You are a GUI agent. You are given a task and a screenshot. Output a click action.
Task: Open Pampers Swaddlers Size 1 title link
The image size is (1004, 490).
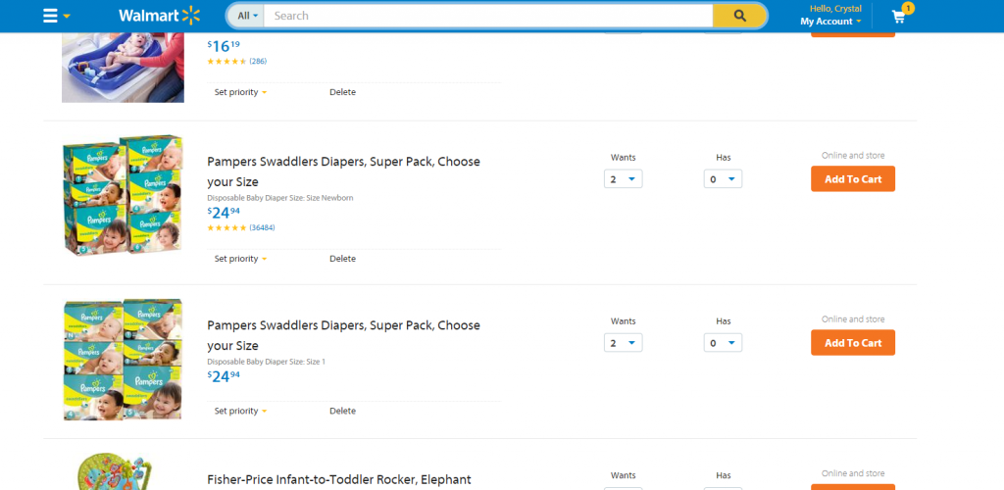(x=344, y=335)
